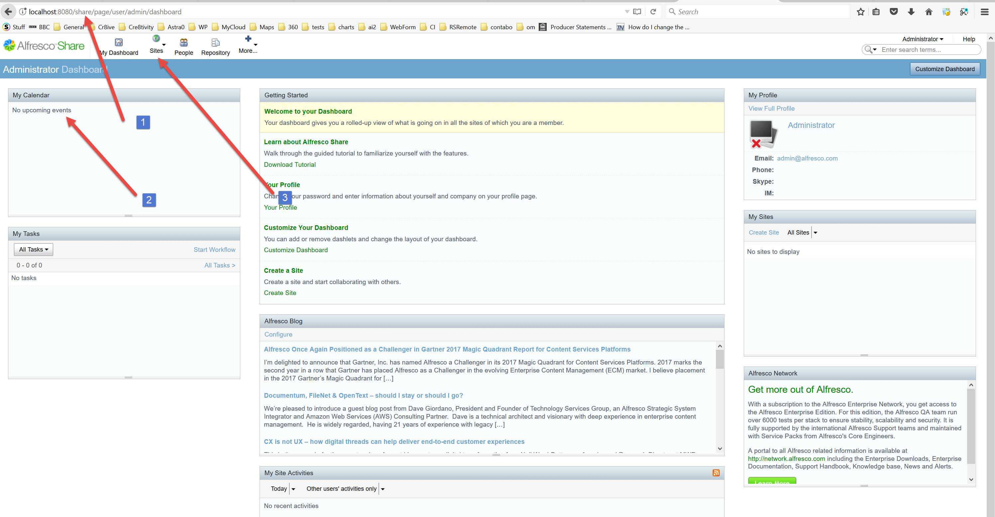The height and width of the screenshot is (517, 995).
Task: Click the Enter search terms field
Action: [927, 50]
